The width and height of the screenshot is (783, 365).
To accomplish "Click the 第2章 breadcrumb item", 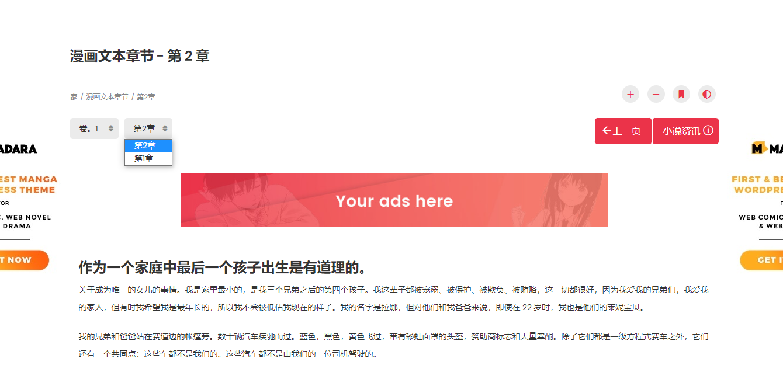I will point(146,97).
